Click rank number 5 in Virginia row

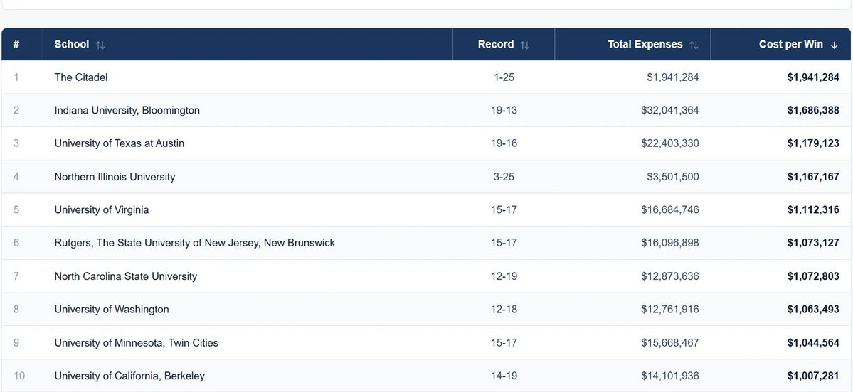16,209
